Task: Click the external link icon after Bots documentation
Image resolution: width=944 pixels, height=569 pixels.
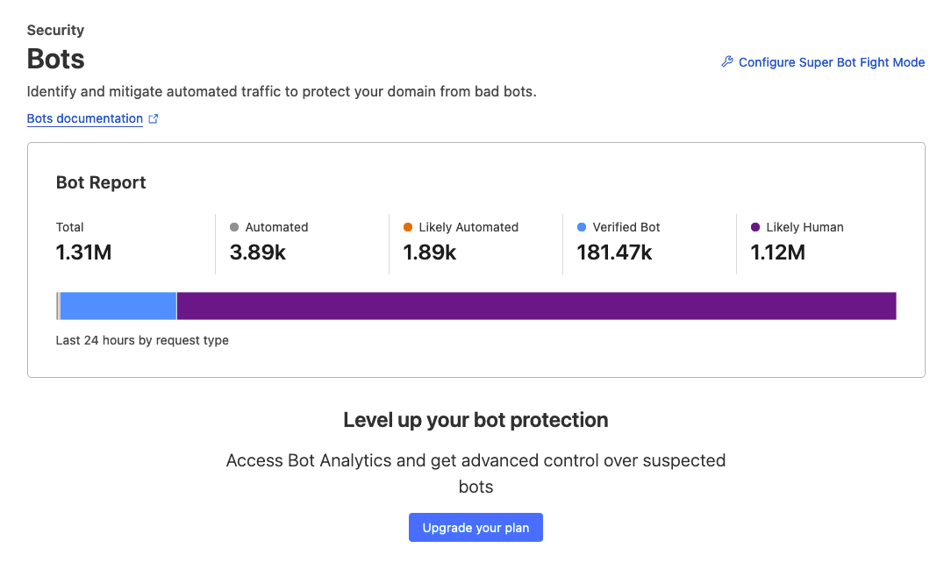Action: 154,118
